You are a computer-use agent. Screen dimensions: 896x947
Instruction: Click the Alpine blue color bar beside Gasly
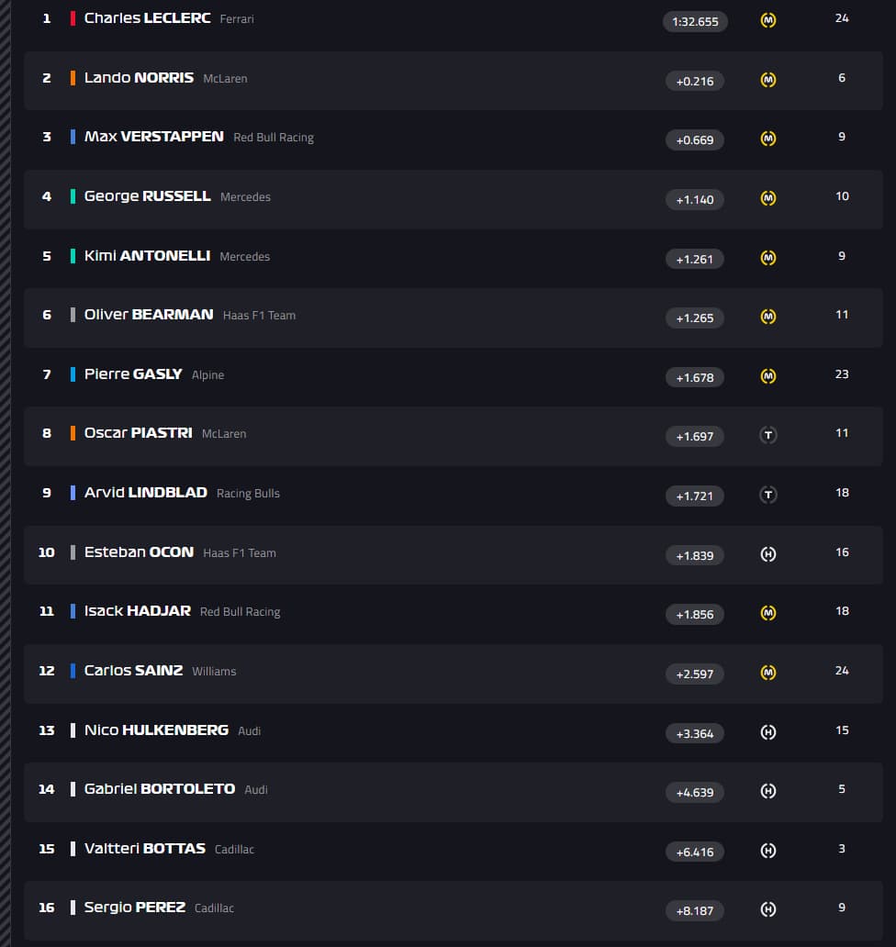tap(73, 374)
